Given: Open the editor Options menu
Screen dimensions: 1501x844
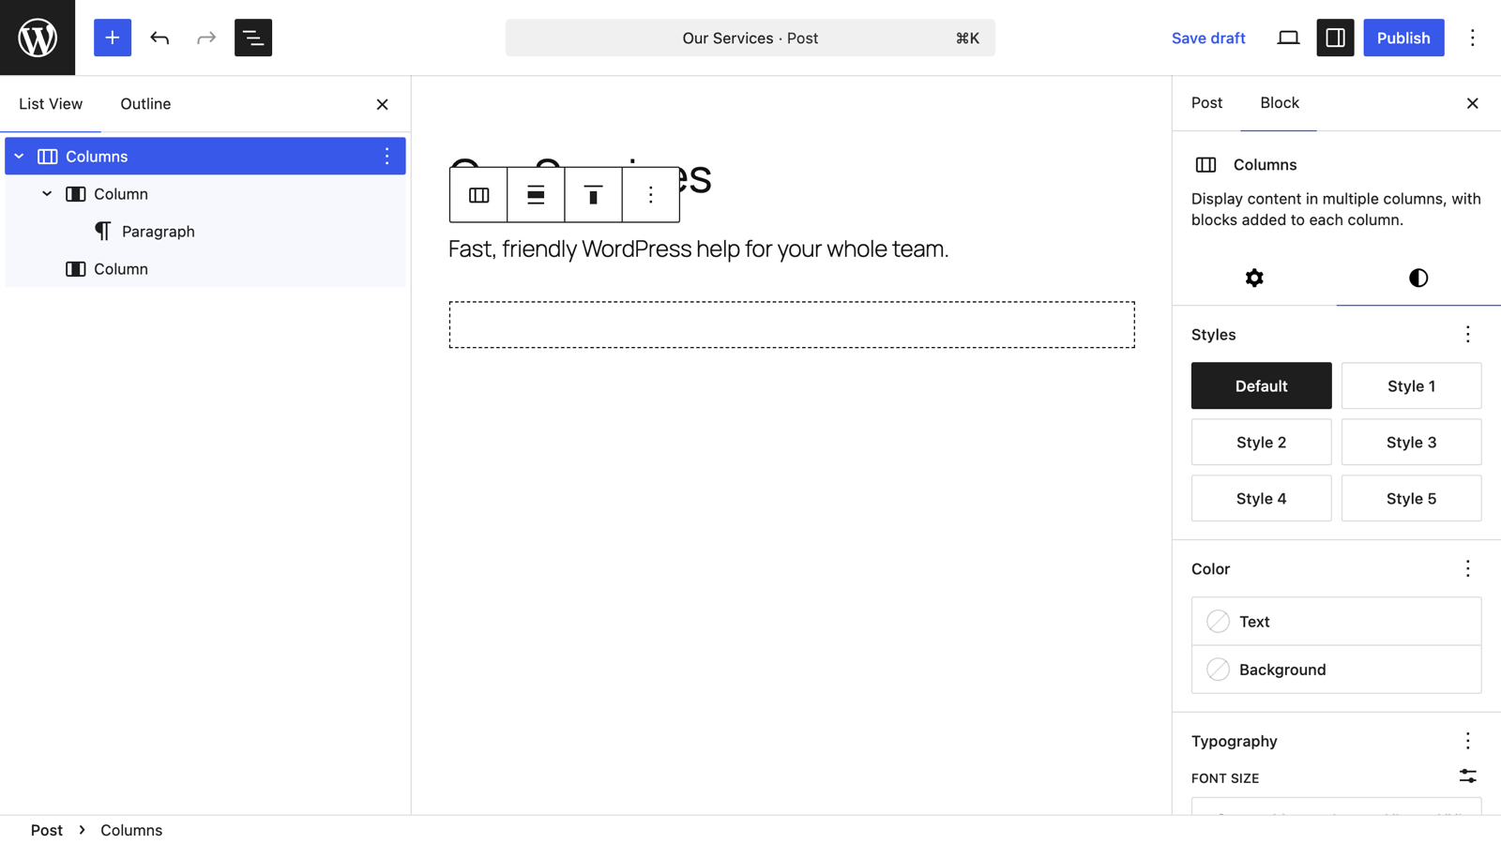Looking at the screenshot, I should 1473,38.
